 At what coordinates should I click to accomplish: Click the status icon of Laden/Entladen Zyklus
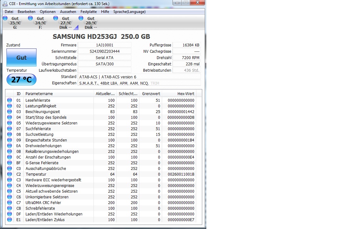(9, 220)
